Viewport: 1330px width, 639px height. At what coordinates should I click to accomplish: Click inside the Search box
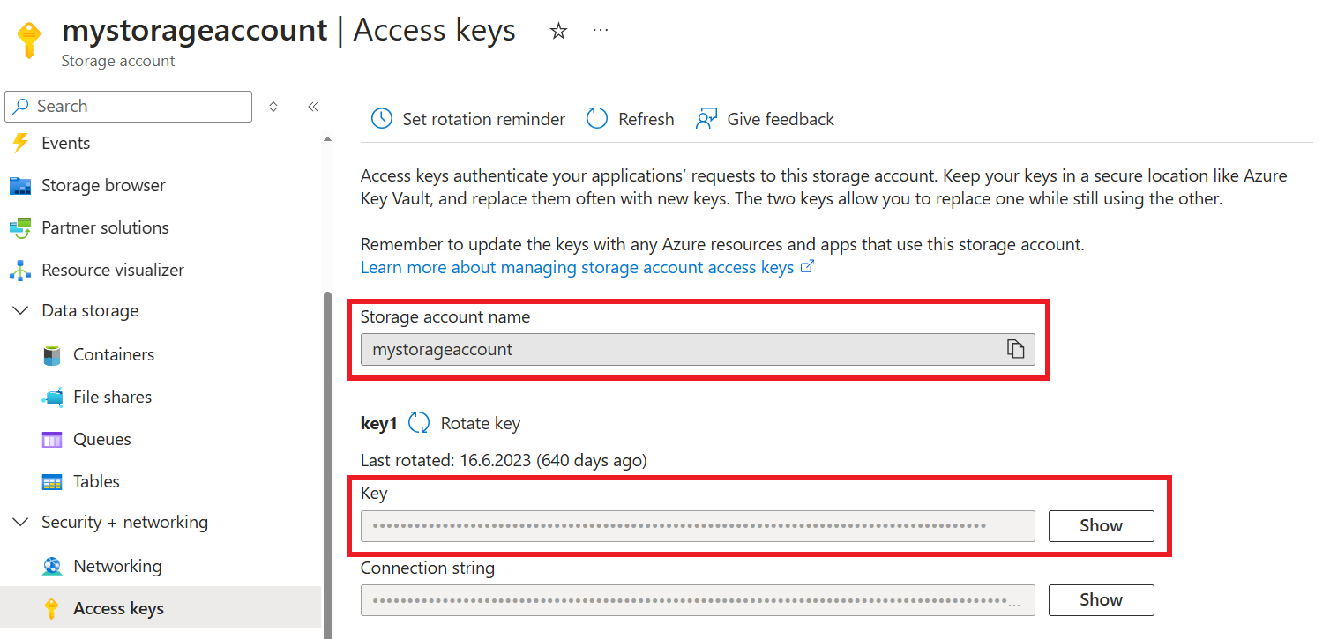(128, 106)
